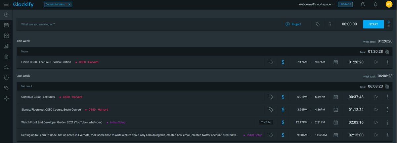The width and height of the screenshot is (397, 143).
Task: Edit description 'Watch Front End Developer Guide - 2021'
Action: click(x=63, y=122)
